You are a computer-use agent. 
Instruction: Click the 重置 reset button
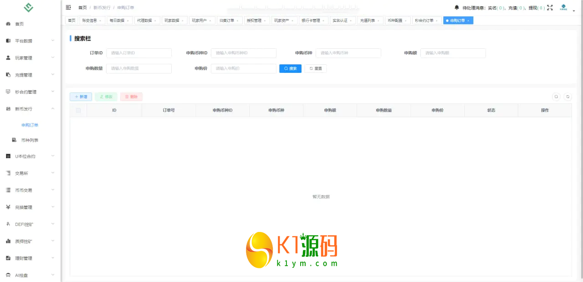315,68
